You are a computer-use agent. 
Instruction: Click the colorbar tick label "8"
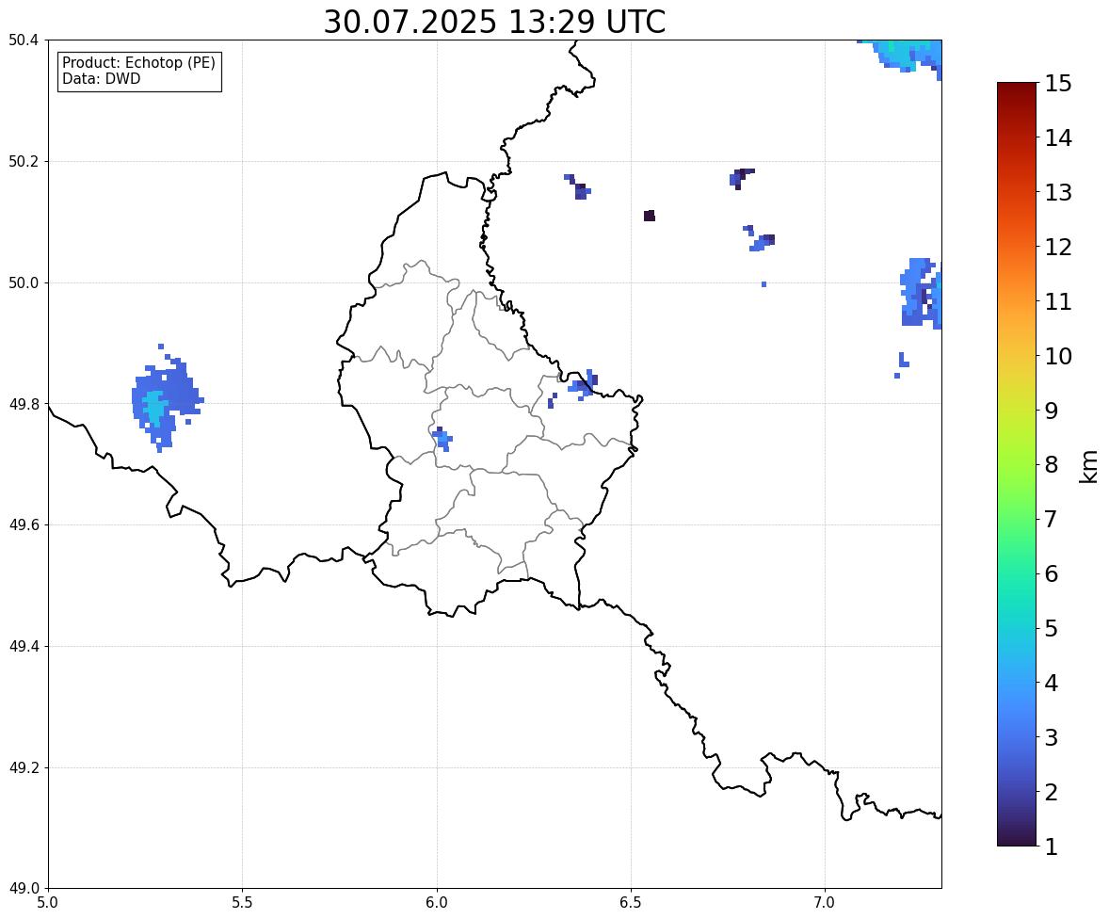[1052, 465]
